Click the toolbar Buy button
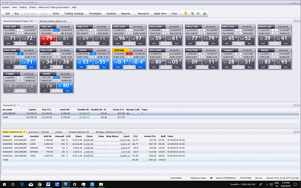 pos(17,13)
